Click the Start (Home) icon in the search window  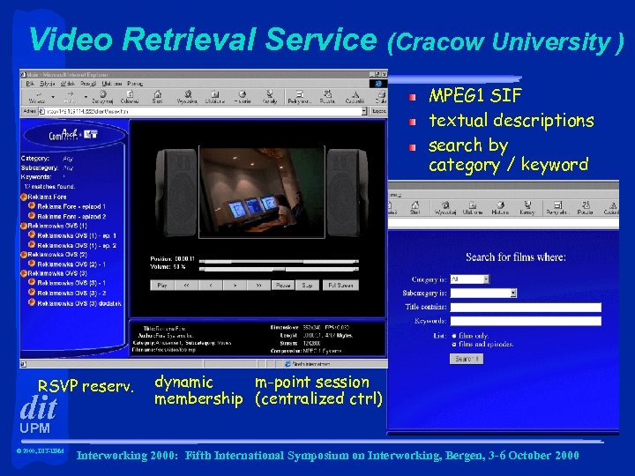(415, 208)
